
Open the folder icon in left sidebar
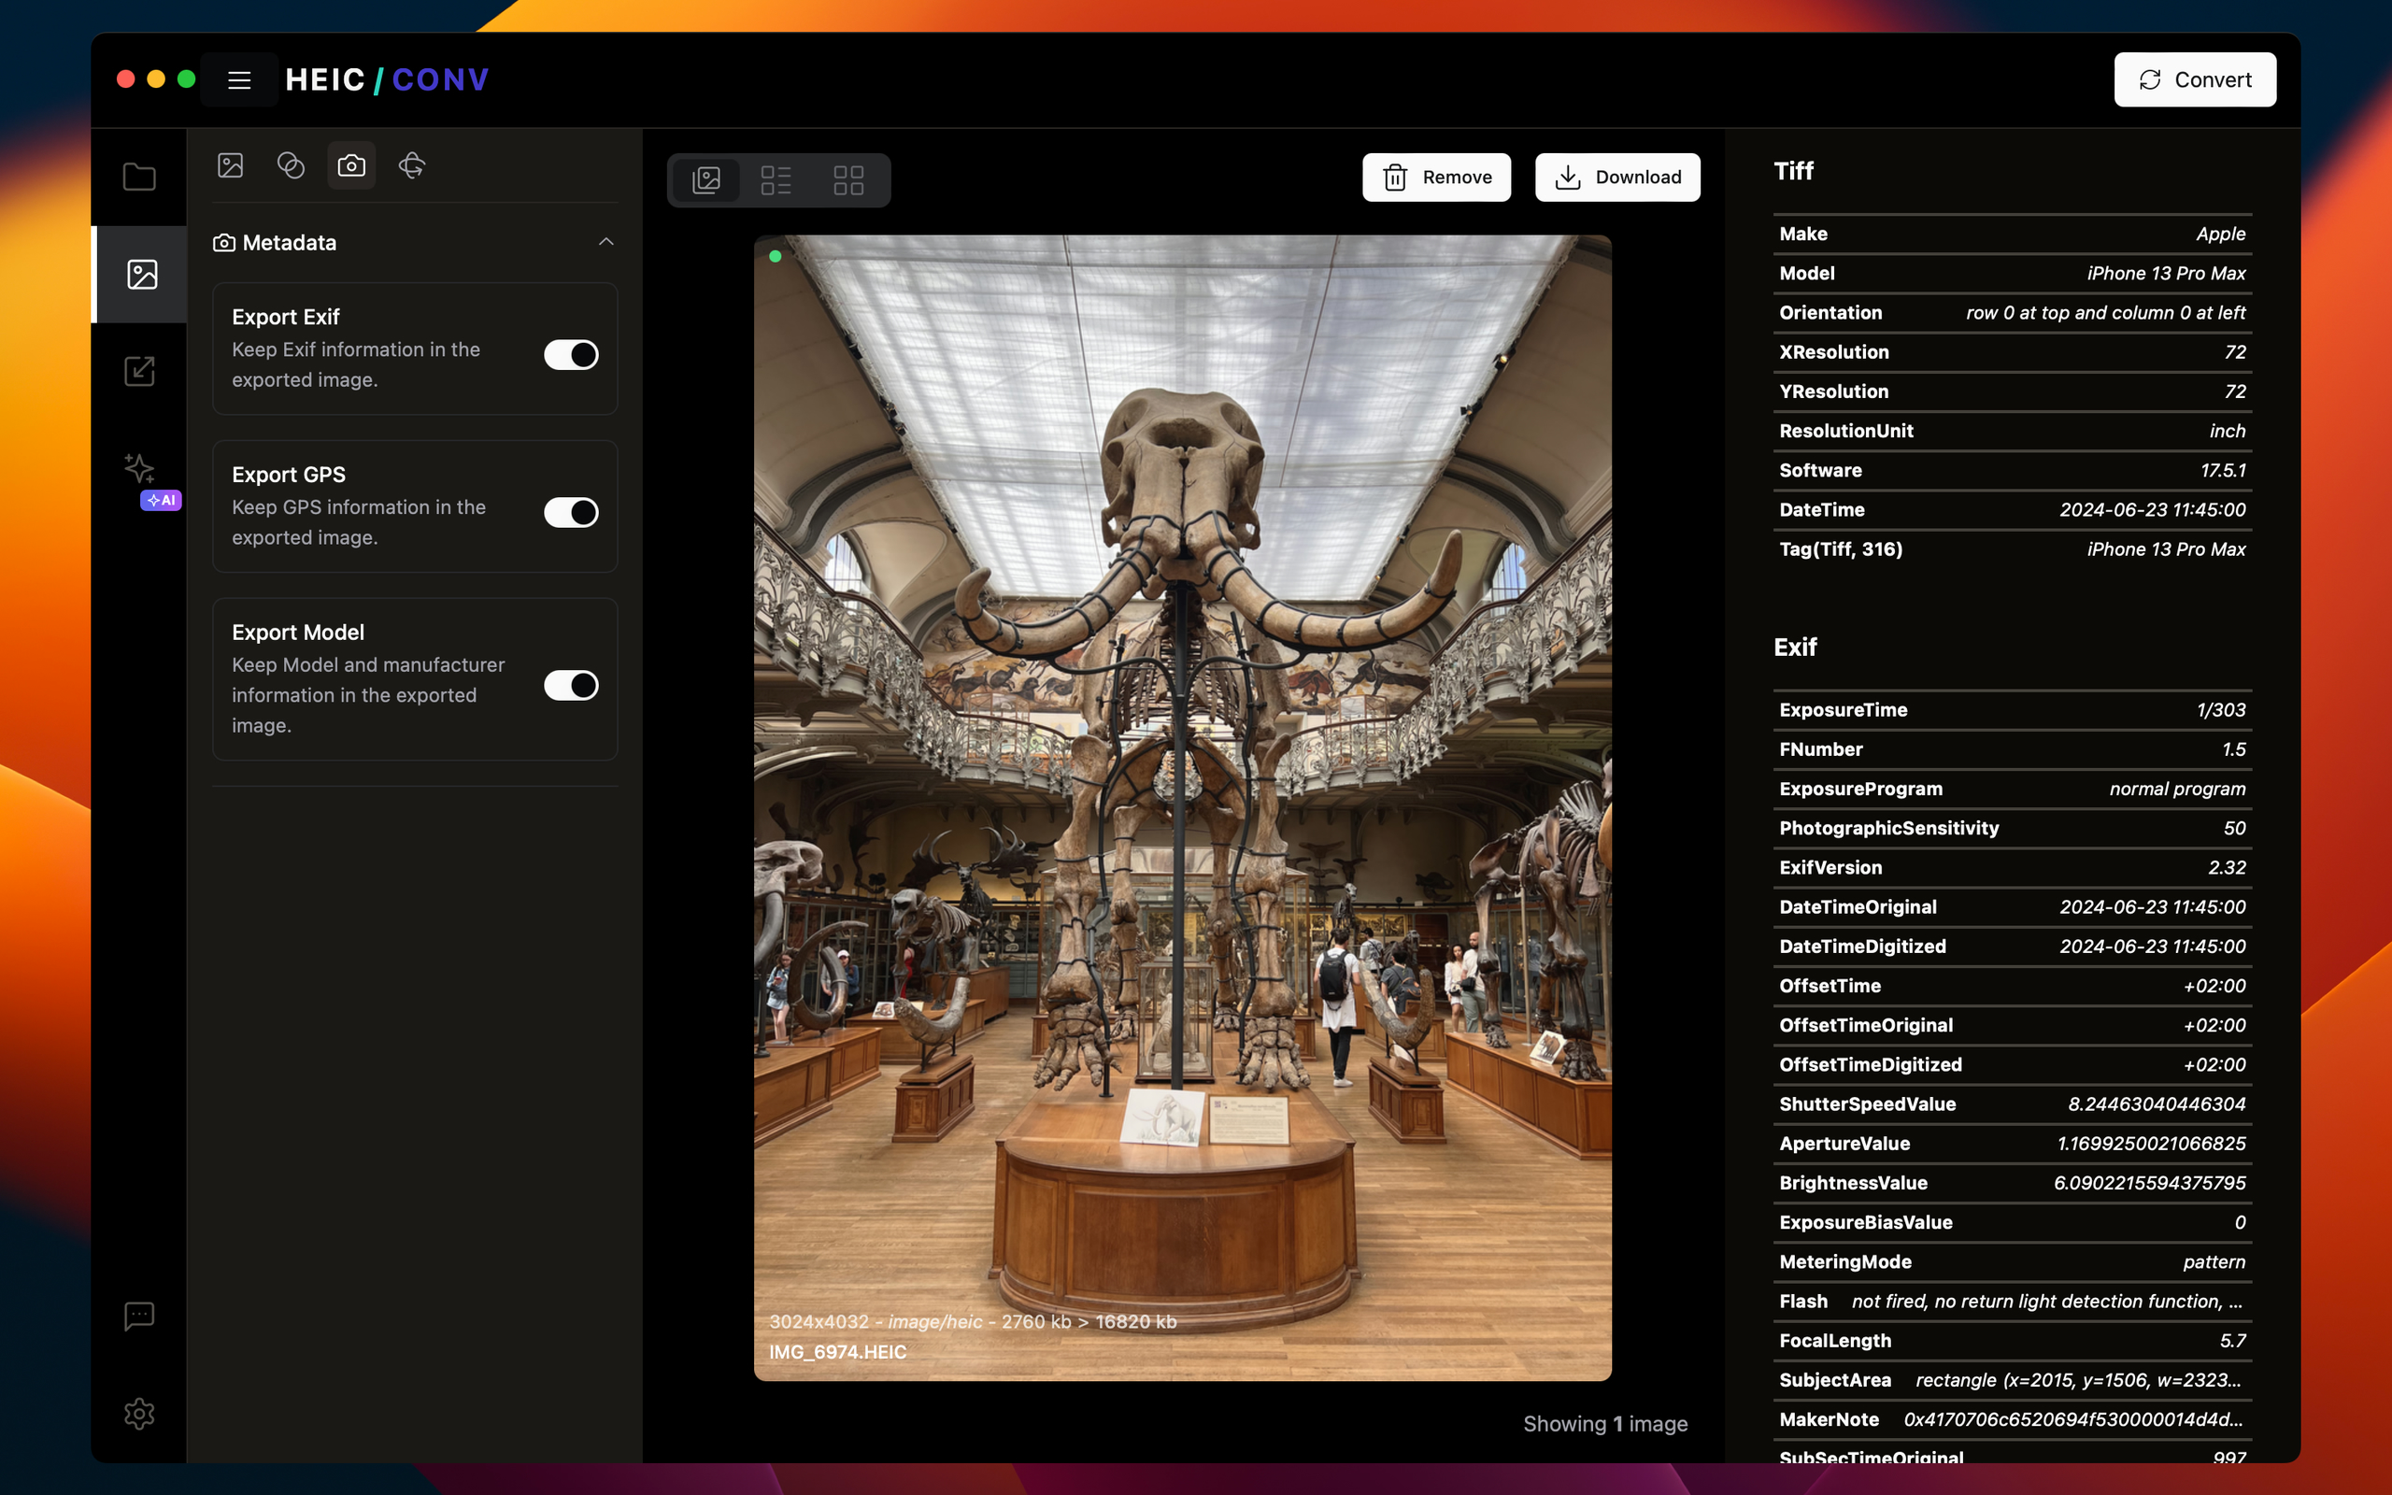pyautogui.click(x=139, y=177)
